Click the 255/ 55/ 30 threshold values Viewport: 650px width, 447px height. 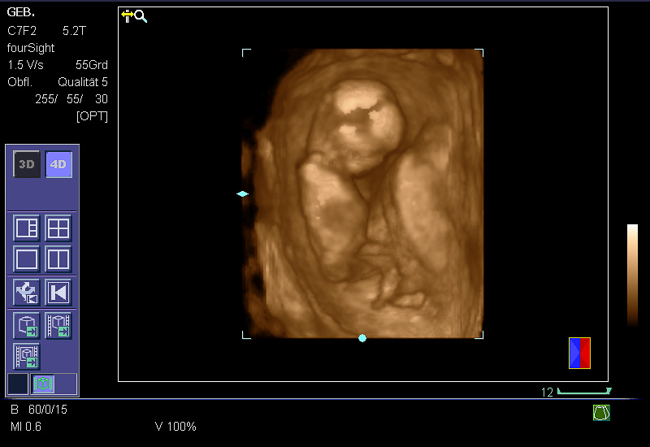71,98
